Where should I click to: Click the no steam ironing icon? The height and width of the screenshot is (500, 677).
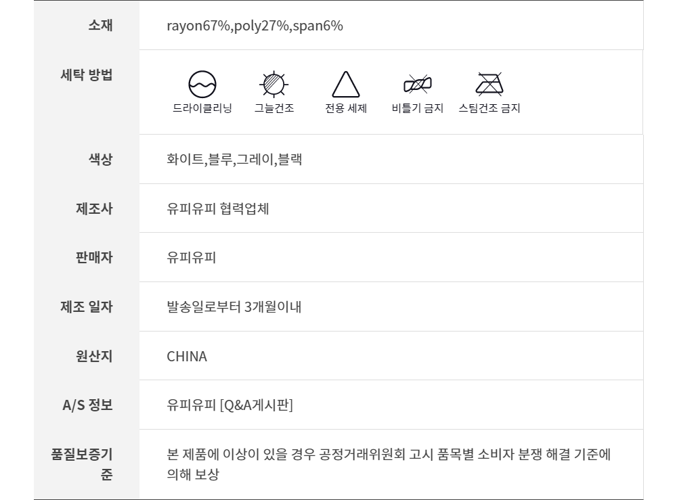(x=489, y=85)
